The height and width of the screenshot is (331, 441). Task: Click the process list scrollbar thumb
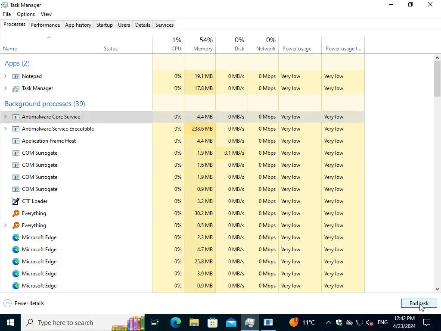[438, 79]
